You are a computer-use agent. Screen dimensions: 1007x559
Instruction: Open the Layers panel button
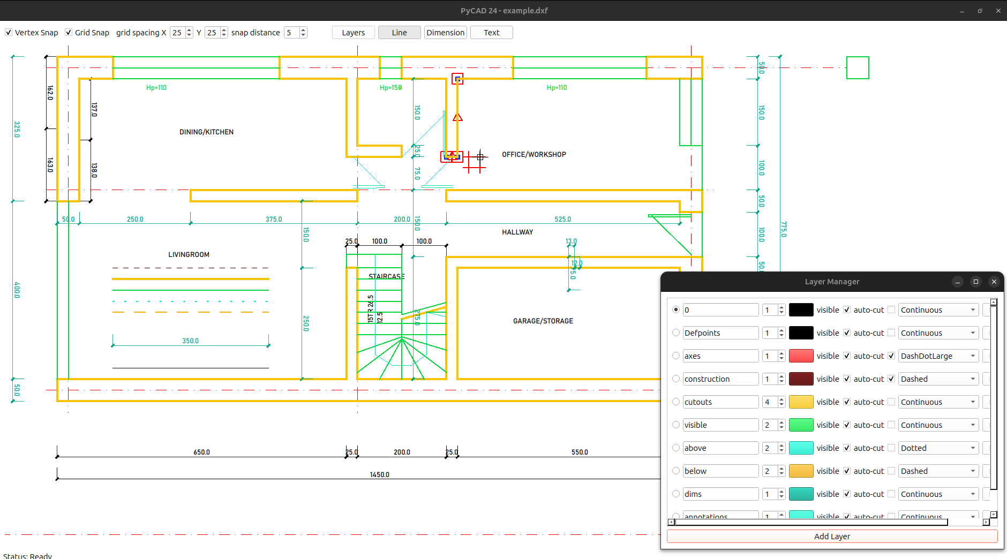[354, 33]
